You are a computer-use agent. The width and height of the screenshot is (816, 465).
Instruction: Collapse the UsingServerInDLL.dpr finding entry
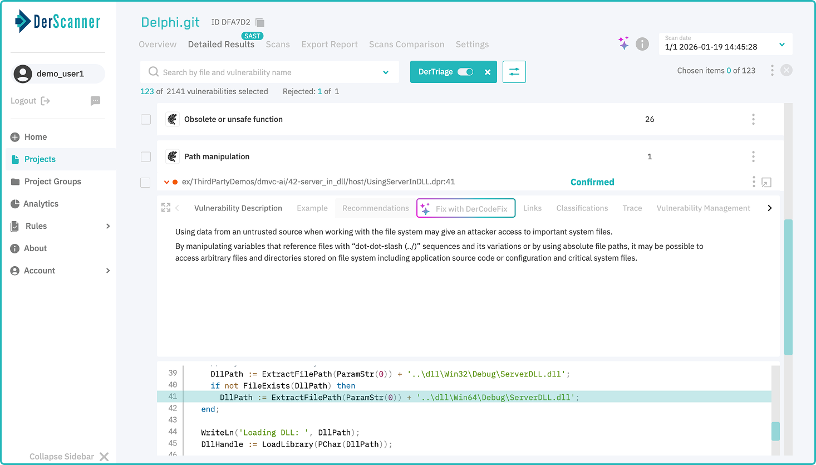(x=166, y=182)
